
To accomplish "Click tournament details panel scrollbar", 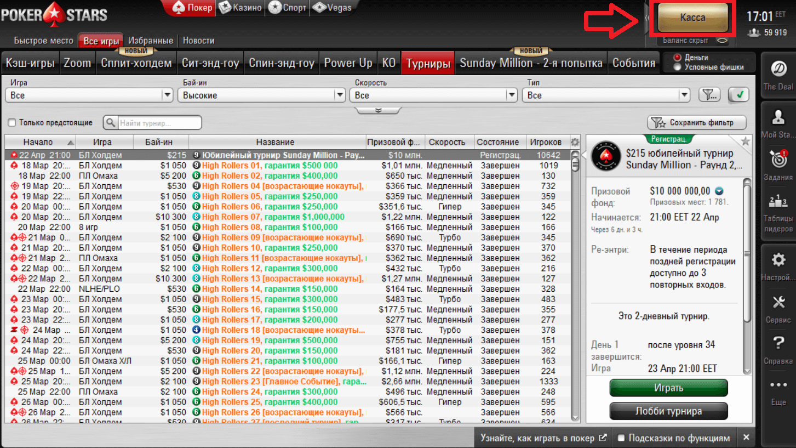I will [x=747, y=277].
